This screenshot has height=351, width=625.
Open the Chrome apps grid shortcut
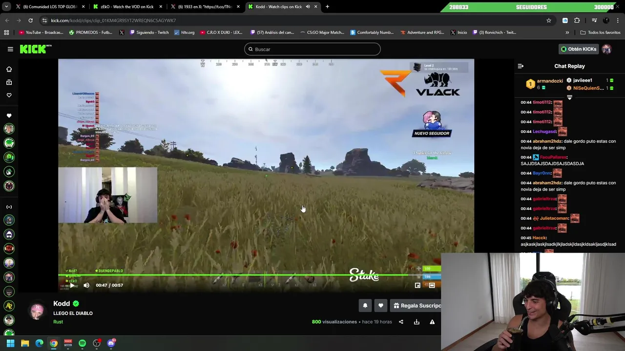tap(6, 33)
